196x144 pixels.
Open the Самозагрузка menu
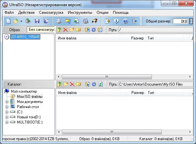[x=51, y=13]
